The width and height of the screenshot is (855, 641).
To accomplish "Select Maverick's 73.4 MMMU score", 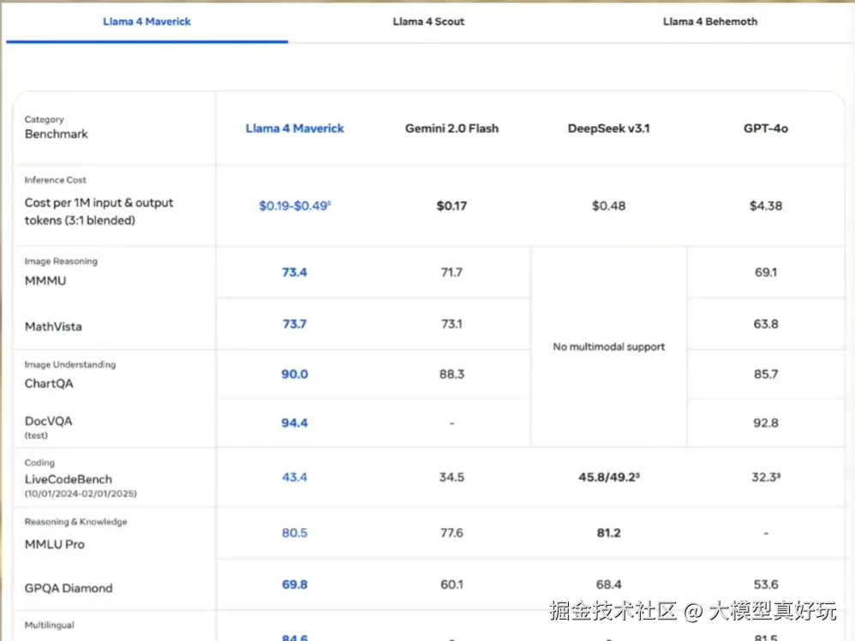I will coord(295,272).
